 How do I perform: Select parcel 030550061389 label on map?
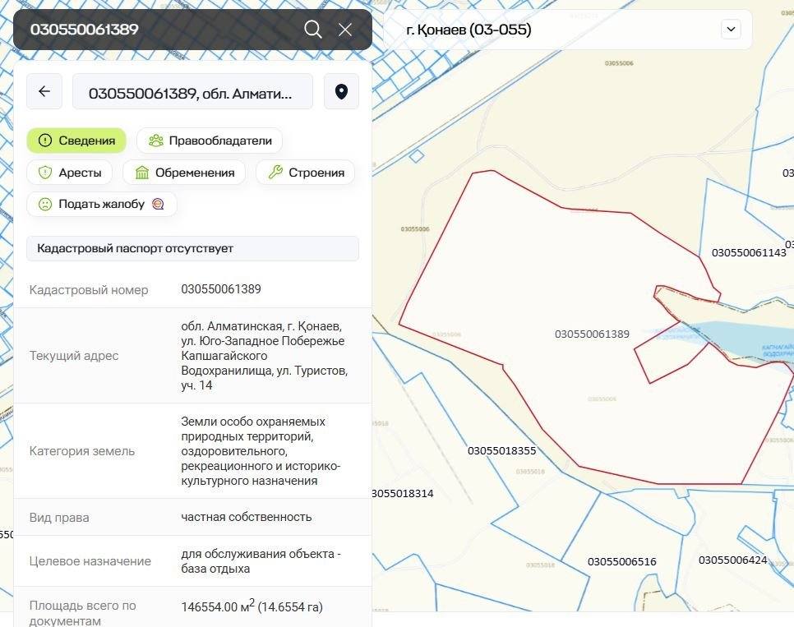coord(592,334)
